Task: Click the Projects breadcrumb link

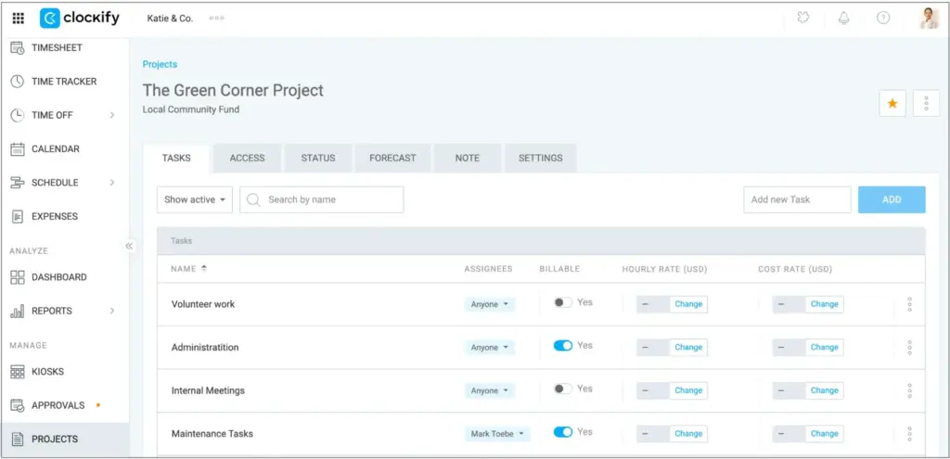Action: tap(160, 64)
